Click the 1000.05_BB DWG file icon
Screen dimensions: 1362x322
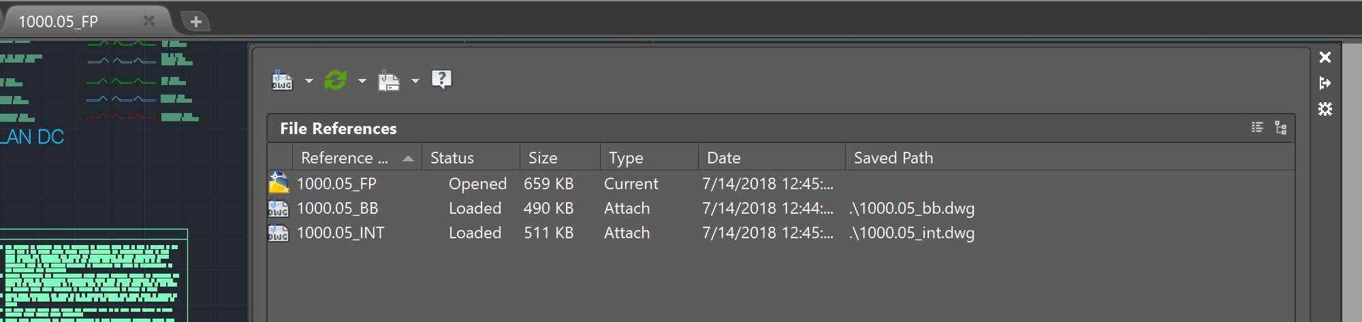coord(279,208)
